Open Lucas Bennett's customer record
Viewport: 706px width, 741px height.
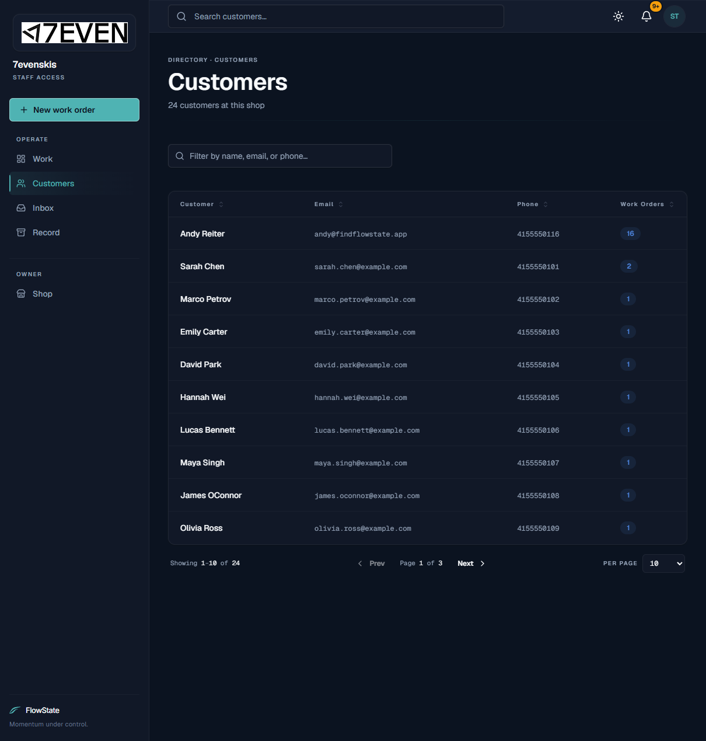coord(208,430)
